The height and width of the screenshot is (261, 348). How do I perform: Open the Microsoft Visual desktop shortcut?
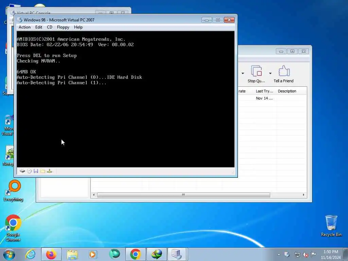pyautogui.click(x=7, y=126)
